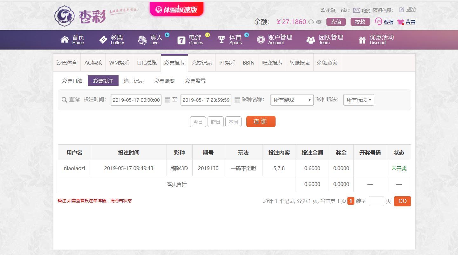Image resolution: width=458 pixels, height=255 pixels.
Task: Go to the 转账报表 tab
Action: [300, 63]
